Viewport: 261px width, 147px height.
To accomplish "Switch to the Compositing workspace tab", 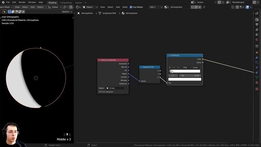I will click(66, 3).
